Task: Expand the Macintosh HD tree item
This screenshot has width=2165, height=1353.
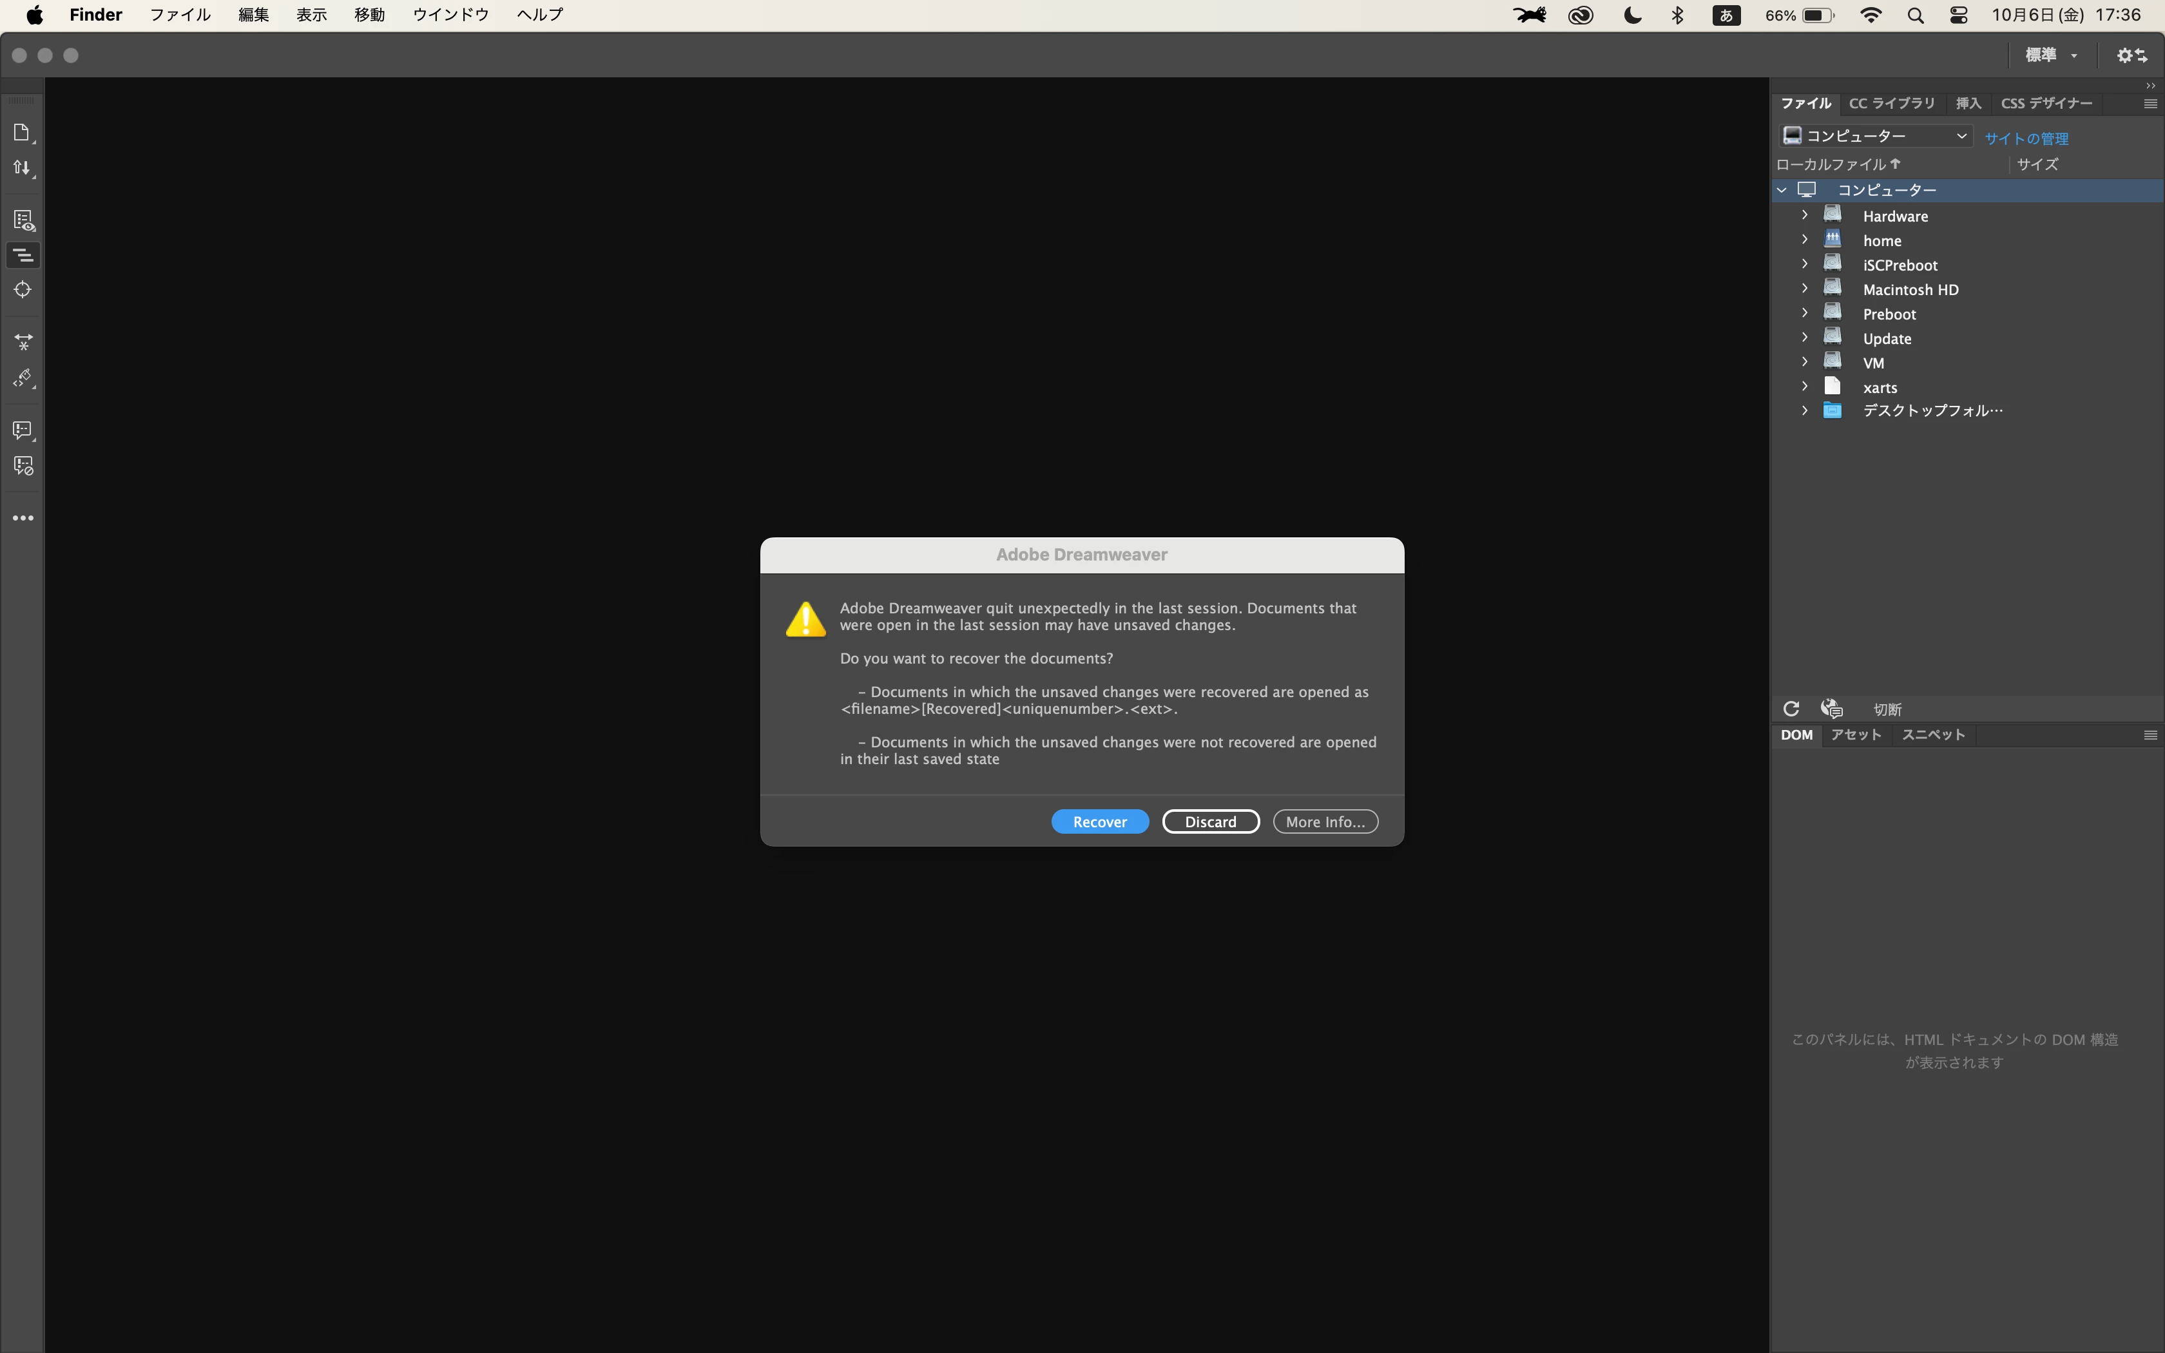Action: pyautogui.click(x=1804, y=288)
